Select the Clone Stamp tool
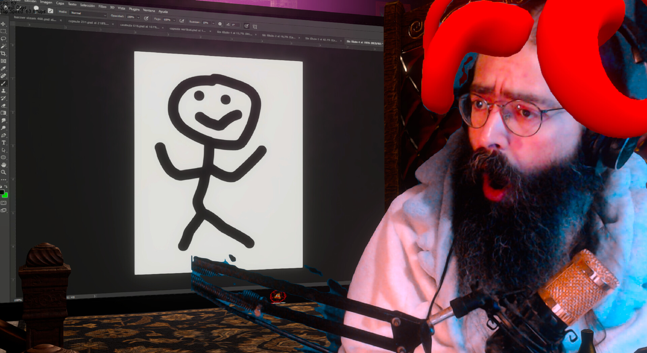Viewport: 647px width, 353px height. click(3, 91)
